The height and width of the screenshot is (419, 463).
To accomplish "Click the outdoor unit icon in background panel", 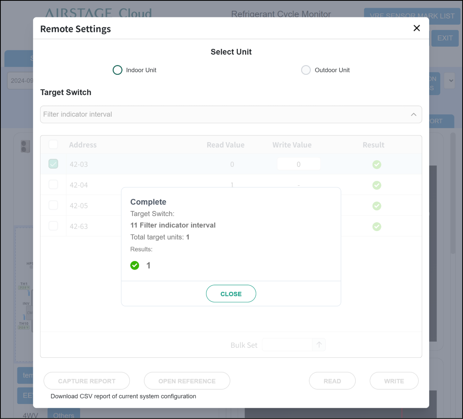I will point(25,146).
